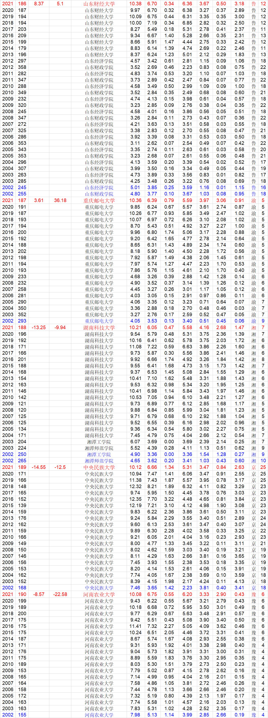This screenshot has height=718, width=268.
Task: Select the blue 湘潭师范学院 name in the 2002 row
Action: [x=99, y=461]
